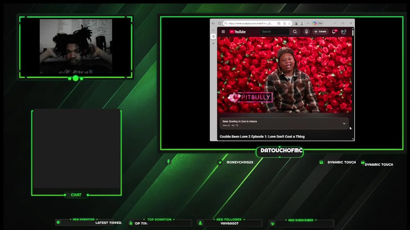Image resolution: width=410 pixels, height=230 pixels.
Task: Go to YouTube home via the logo
Action: [x=238, y=32]
